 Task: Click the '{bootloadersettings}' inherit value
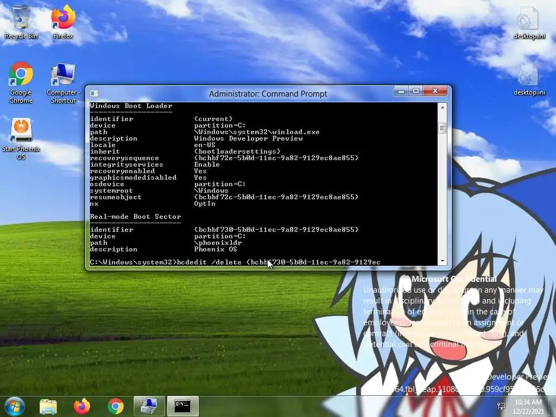pyautogui.click(x=237, y=151)
